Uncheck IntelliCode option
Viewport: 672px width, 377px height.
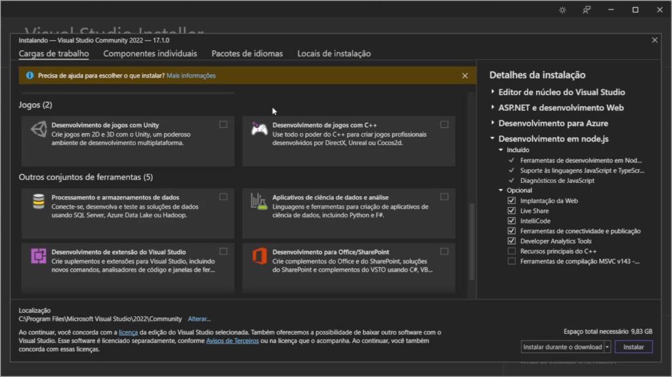click(511, 221)
